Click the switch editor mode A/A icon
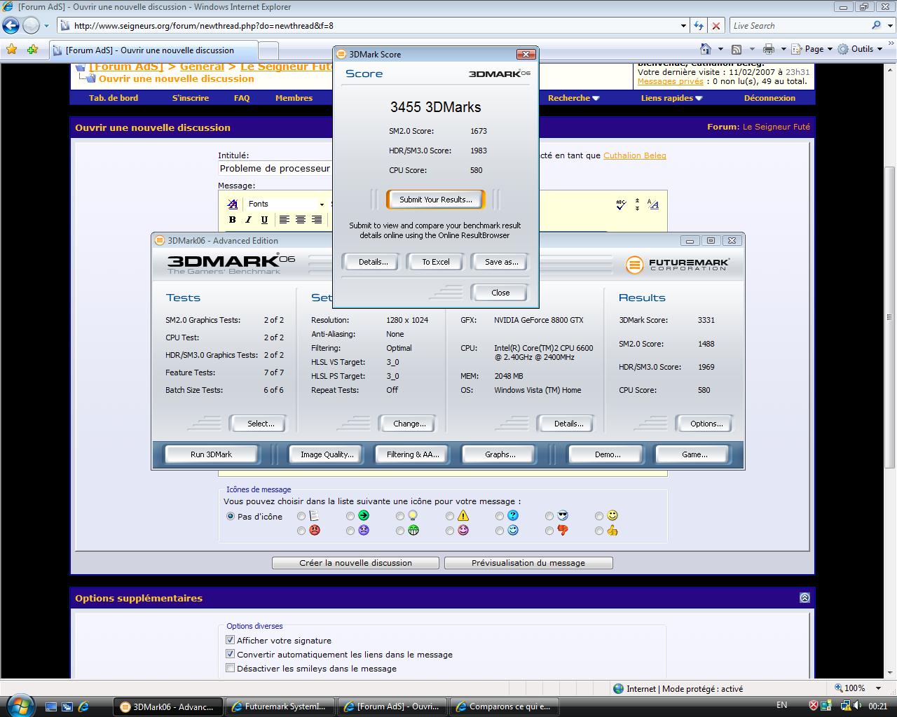This screenshot has width=897, height=717. pyautogui.click(x=653, y=204)
